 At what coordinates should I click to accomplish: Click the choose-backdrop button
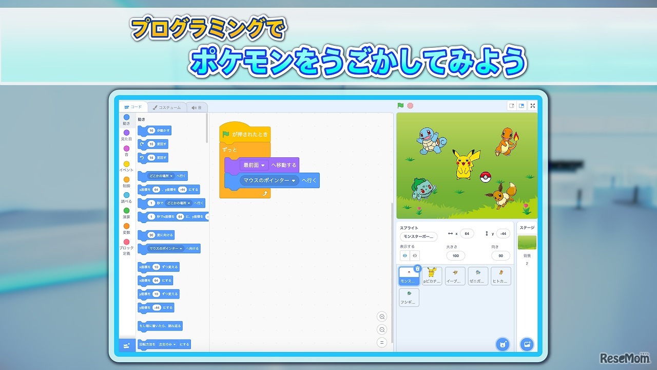[x=528, y=344]
